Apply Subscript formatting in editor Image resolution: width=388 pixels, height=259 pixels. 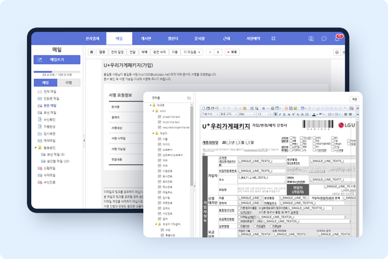[298, 114]
